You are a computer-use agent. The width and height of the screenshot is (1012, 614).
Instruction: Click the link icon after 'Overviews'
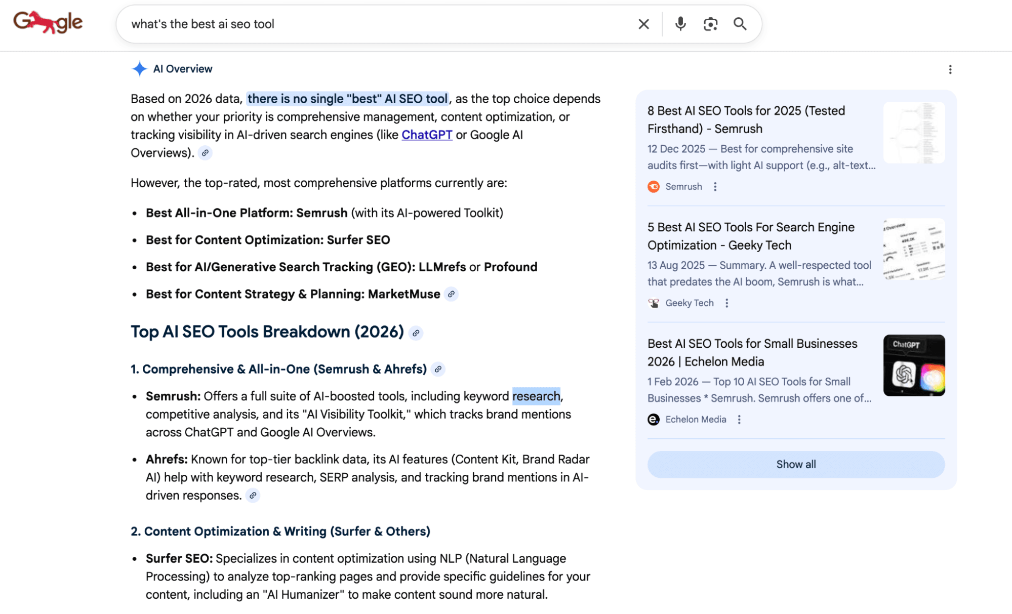205,153
